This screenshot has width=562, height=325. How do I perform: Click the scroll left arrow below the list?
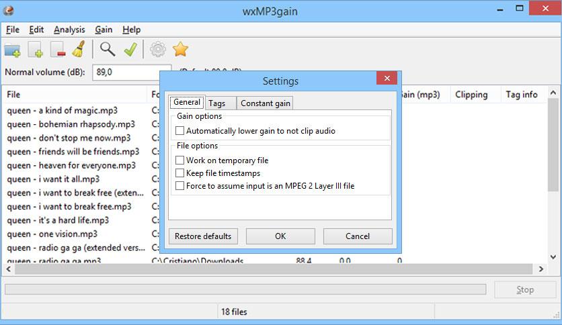pos(9,269)
